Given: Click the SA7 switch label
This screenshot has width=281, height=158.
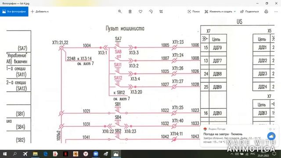Looking at the screenshot, I should coord(118,39).
